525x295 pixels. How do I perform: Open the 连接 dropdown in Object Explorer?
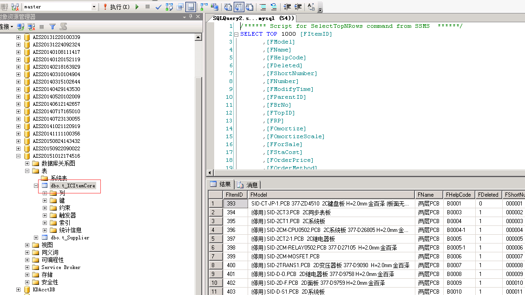click(x=7, y=26)
